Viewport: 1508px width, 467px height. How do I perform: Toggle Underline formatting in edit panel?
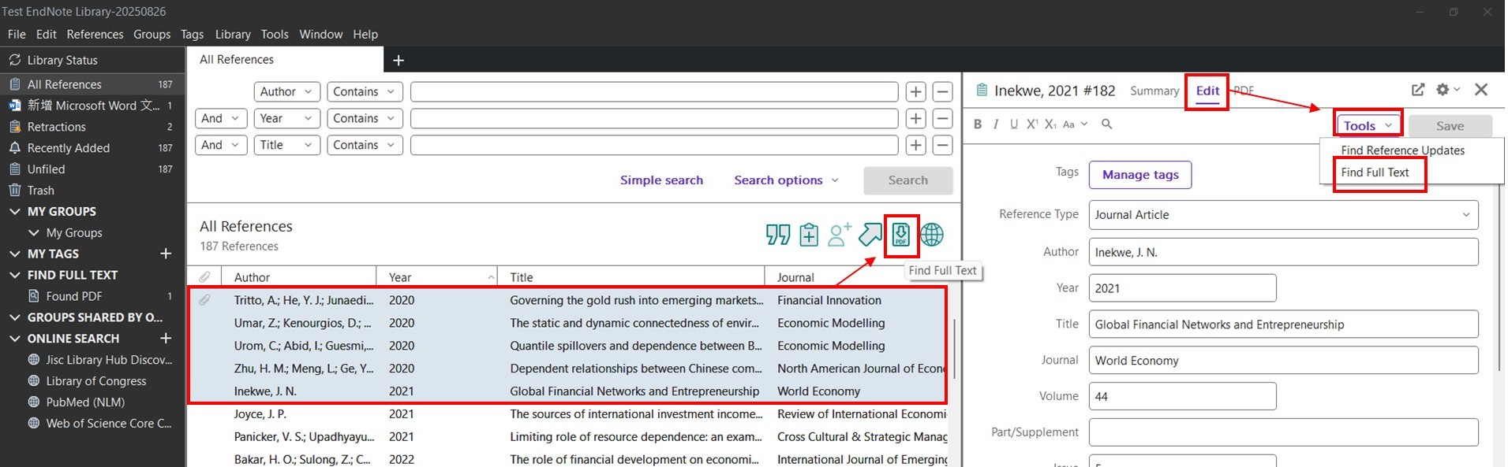[x=1014, y=124]
